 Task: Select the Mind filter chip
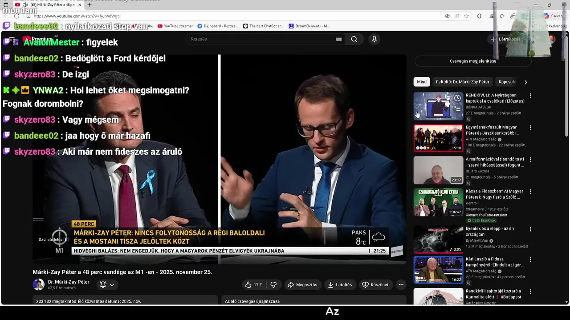(422, 82)
